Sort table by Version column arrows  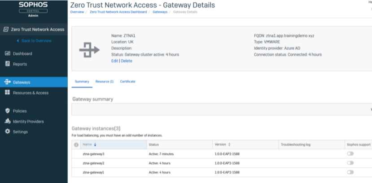[x=229, y=144]
